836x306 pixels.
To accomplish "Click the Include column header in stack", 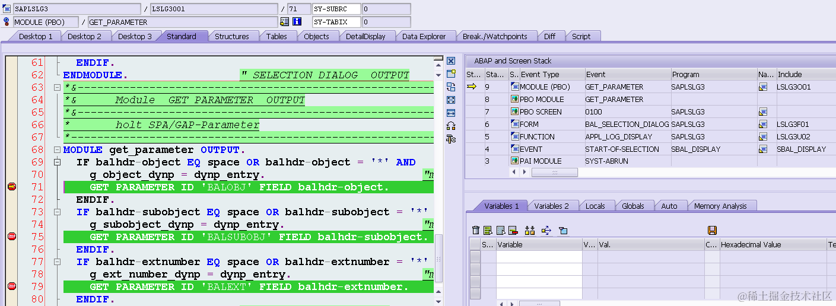I will click(805, 74).
